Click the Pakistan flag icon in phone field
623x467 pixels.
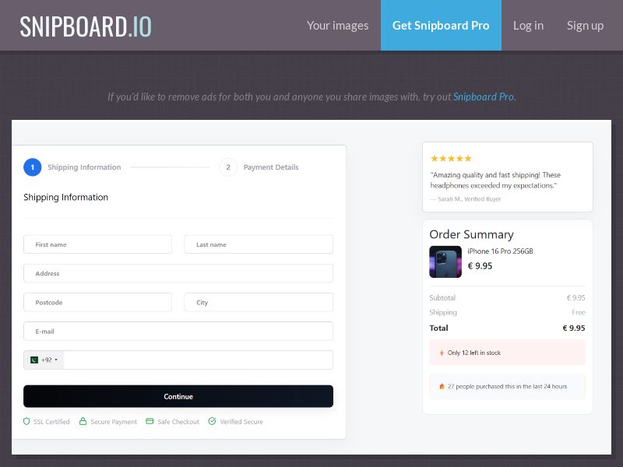33,360
